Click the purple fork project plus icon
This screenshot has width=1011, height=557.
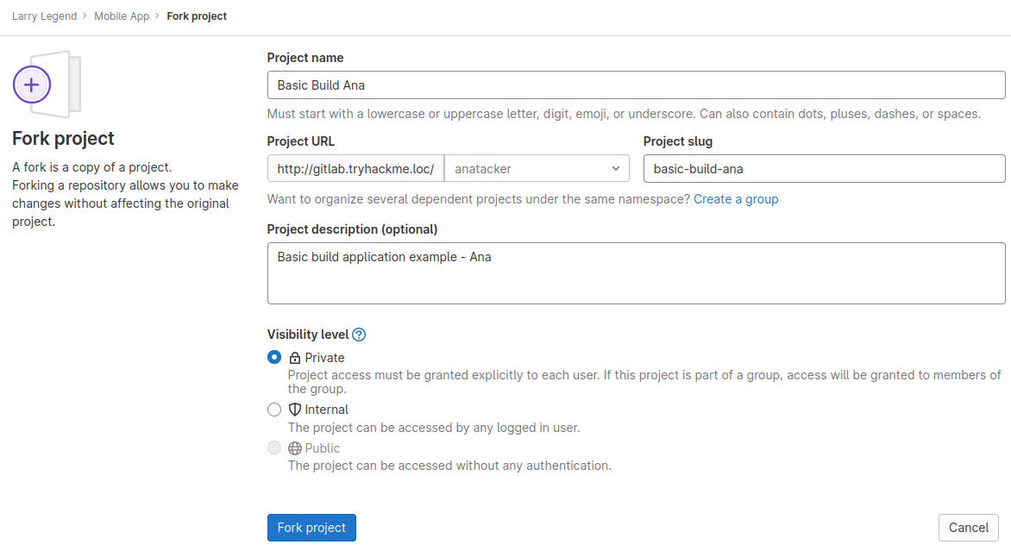(x=31, y=84)
